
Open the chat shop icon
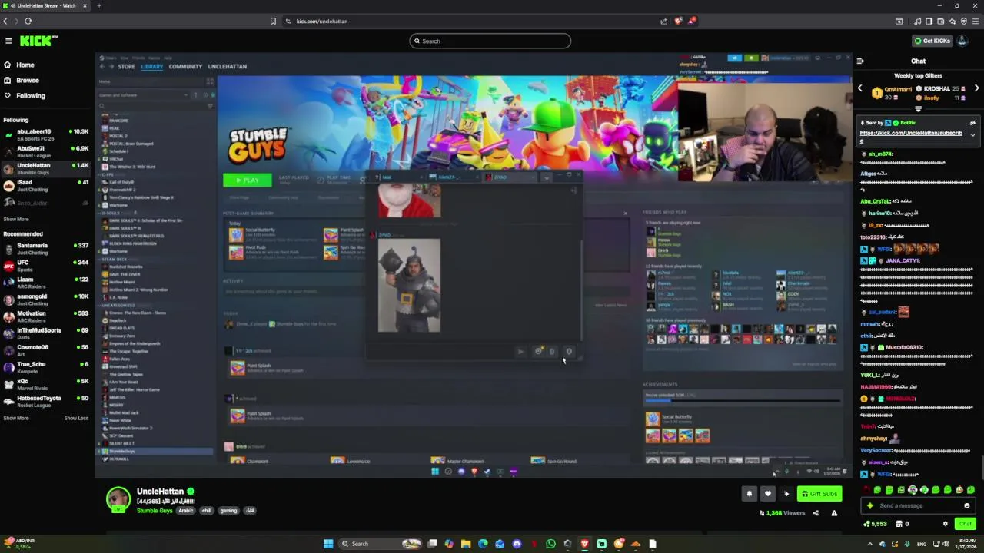(898, 524)
